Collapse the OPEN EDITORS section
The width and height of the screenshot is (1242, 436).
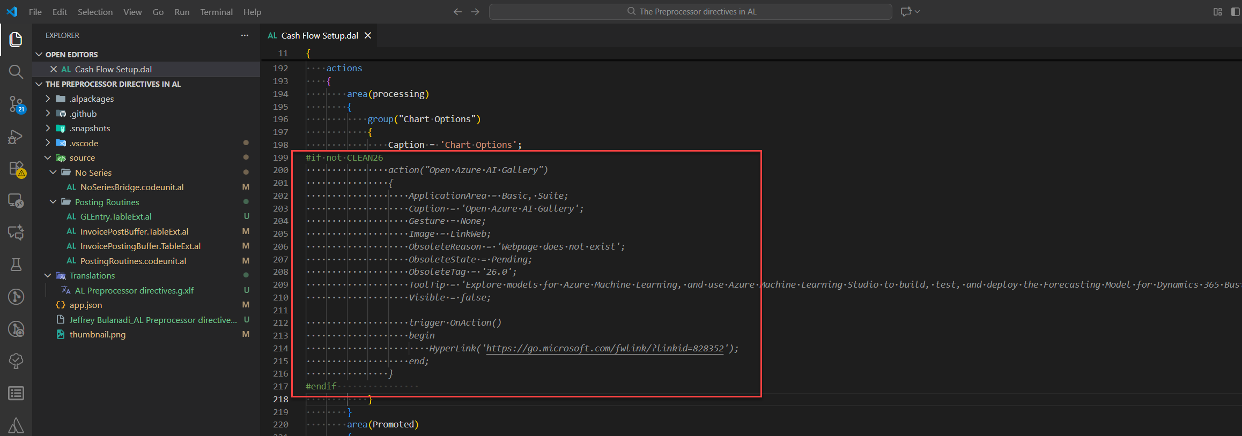pyautogui.click(x=39, y=55)
